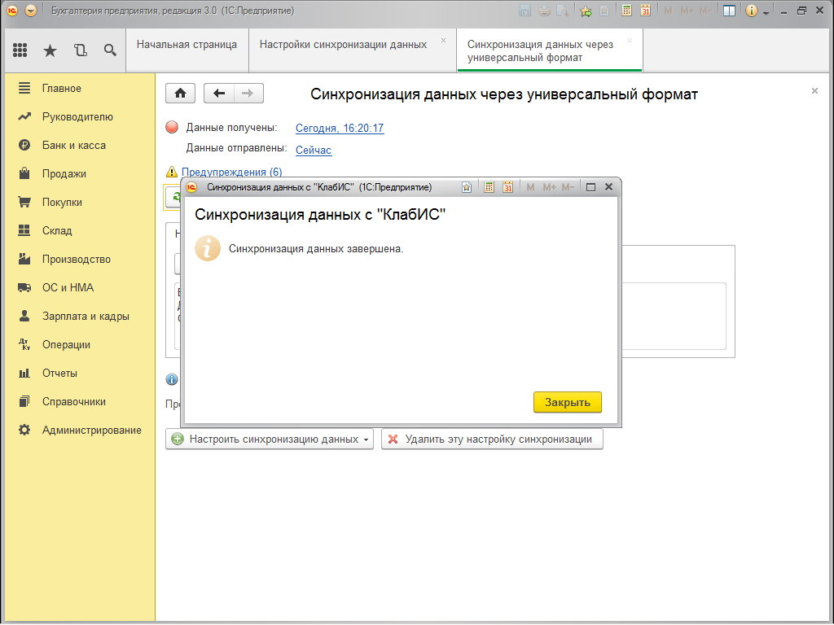
Task: Navigate forward with right arrow button
Action: click(248, 94)
